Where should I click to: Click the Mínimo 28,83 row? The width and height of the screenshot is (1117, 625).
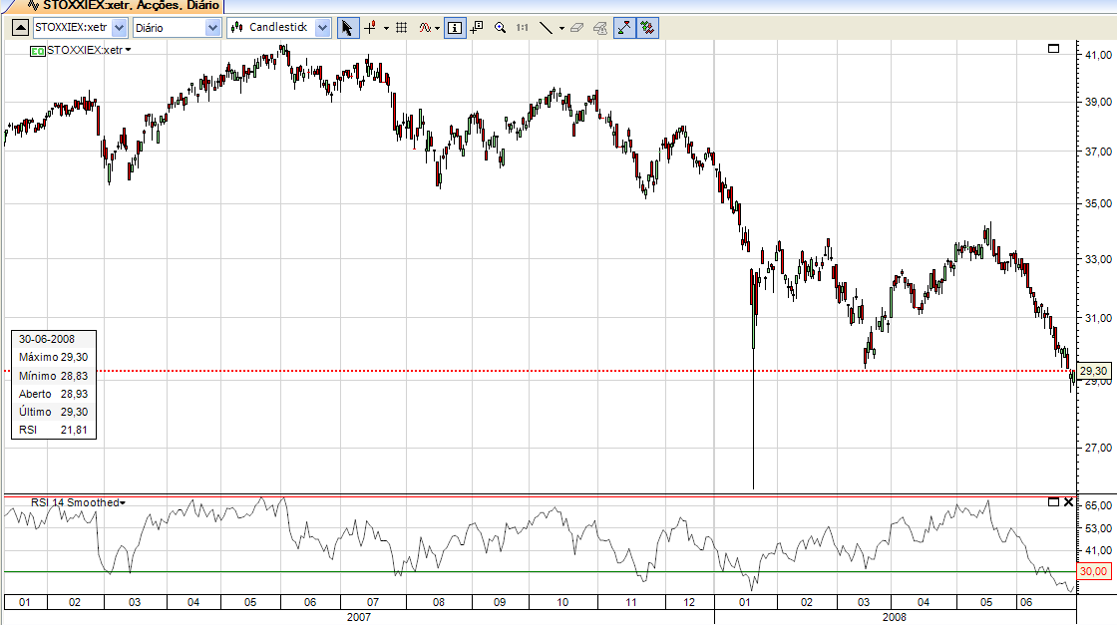(x=54, y=376)
